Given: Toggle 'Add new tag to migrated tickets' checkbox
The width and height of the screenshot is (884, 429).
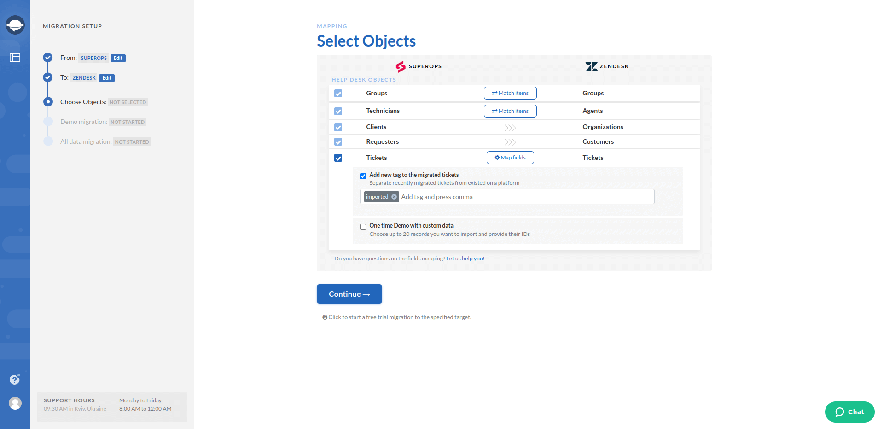Looking at the screenshot, I should click(x=363, y=176).
